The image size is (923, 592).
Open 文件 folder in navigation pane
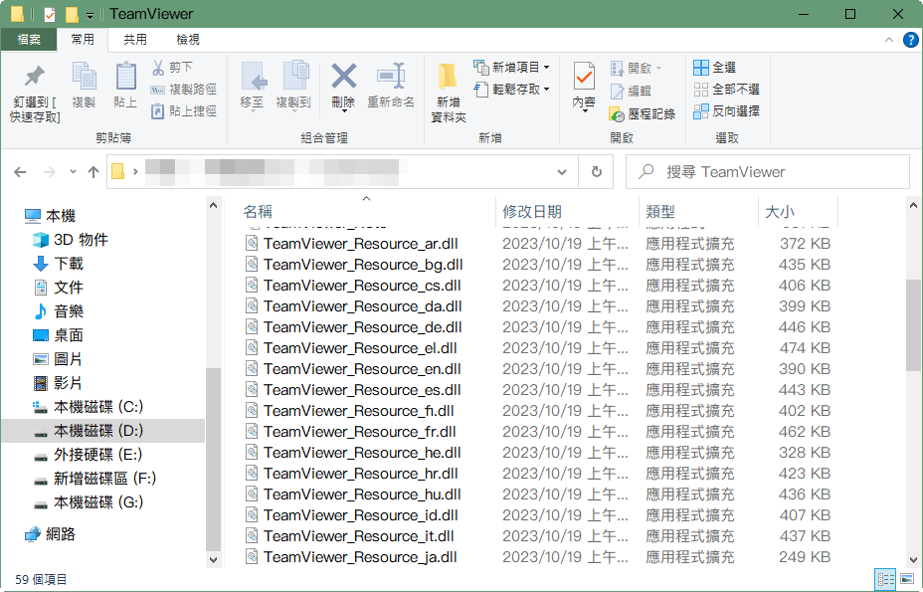click(58, 288)
